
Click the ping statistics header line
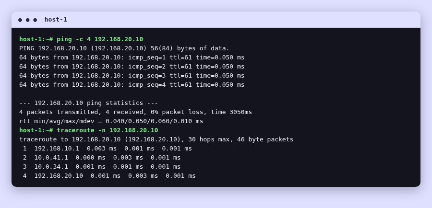[88, 103]
